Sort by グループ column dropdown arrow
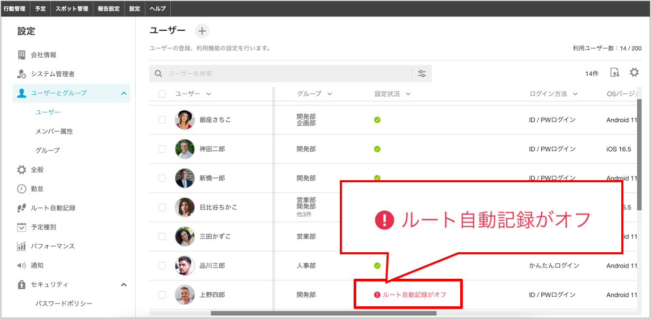 330,94
